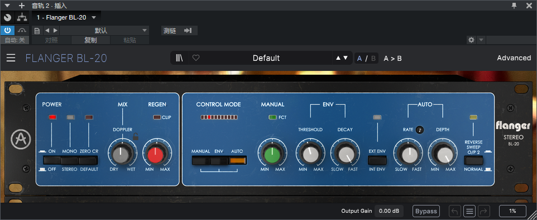Click the DOPPLER padlock icon
This screenshot has width=537, height=220.
[x=136, y=137]
